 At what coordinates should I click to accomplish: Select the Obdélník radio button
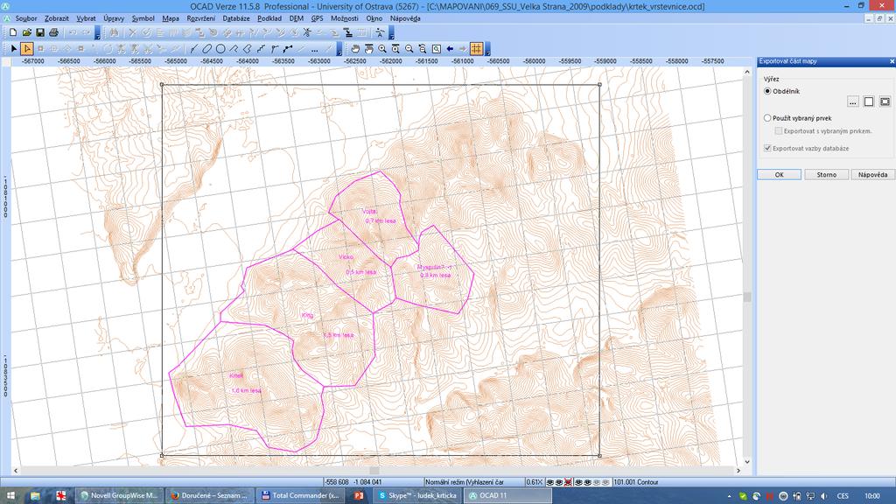pyautogui.click(x=767, y=91)
